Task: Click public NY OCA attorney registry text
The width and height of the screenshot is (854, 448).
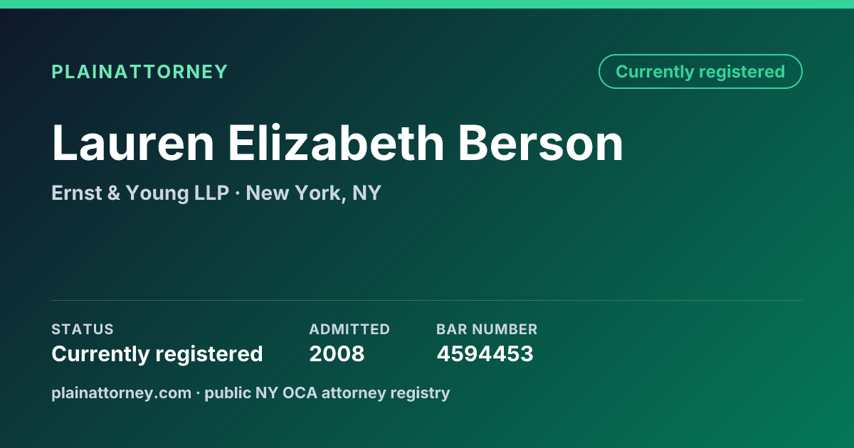Action: point(327,393)
